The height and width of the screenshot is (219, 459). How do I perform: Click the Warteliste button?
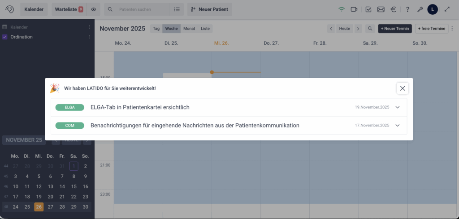point(68,9)
